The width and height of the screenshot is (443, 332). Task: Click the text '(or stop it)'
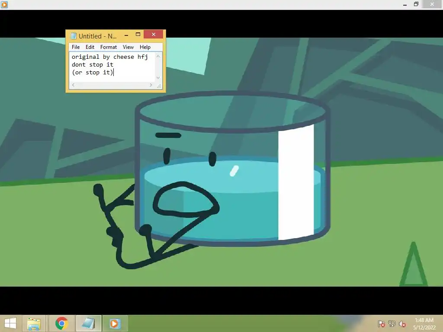tap(93, 73)
